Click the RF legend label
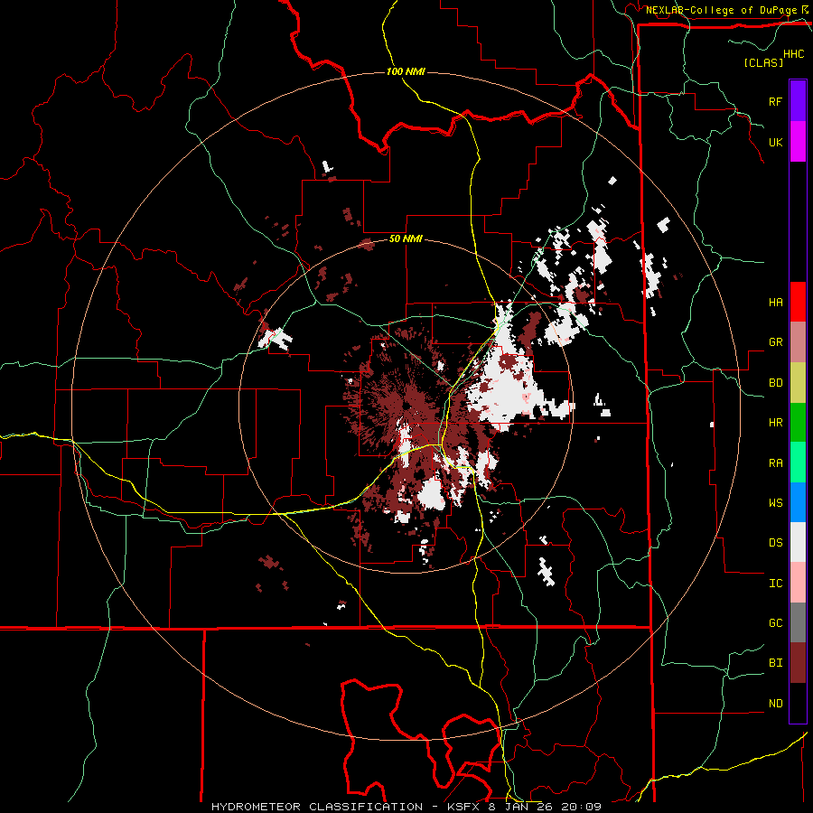813x813 pixels. coord(775,101)
